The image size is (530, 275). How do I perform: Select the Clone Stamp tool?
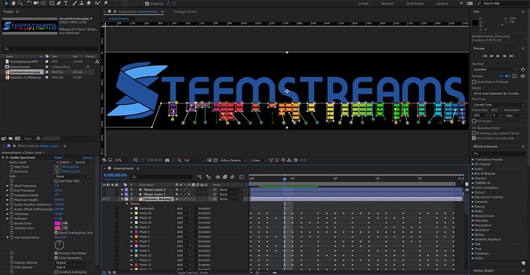pyautogui.click(x=82, y=3)
